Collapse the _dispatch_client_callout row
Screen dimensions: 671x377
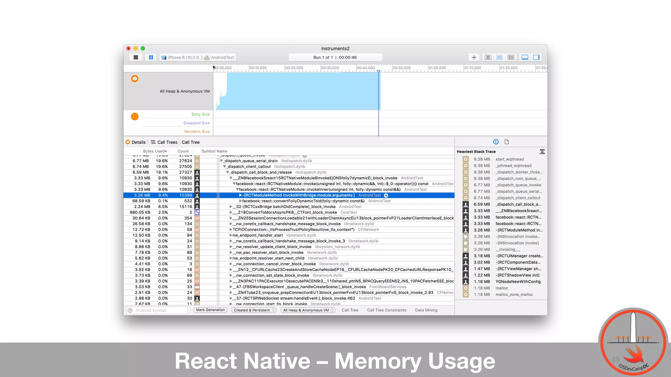(224, 167)
